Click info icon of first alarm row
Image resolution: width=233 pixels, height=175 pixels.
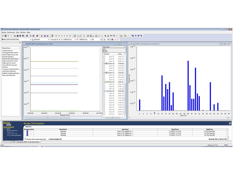click(27, 131)
